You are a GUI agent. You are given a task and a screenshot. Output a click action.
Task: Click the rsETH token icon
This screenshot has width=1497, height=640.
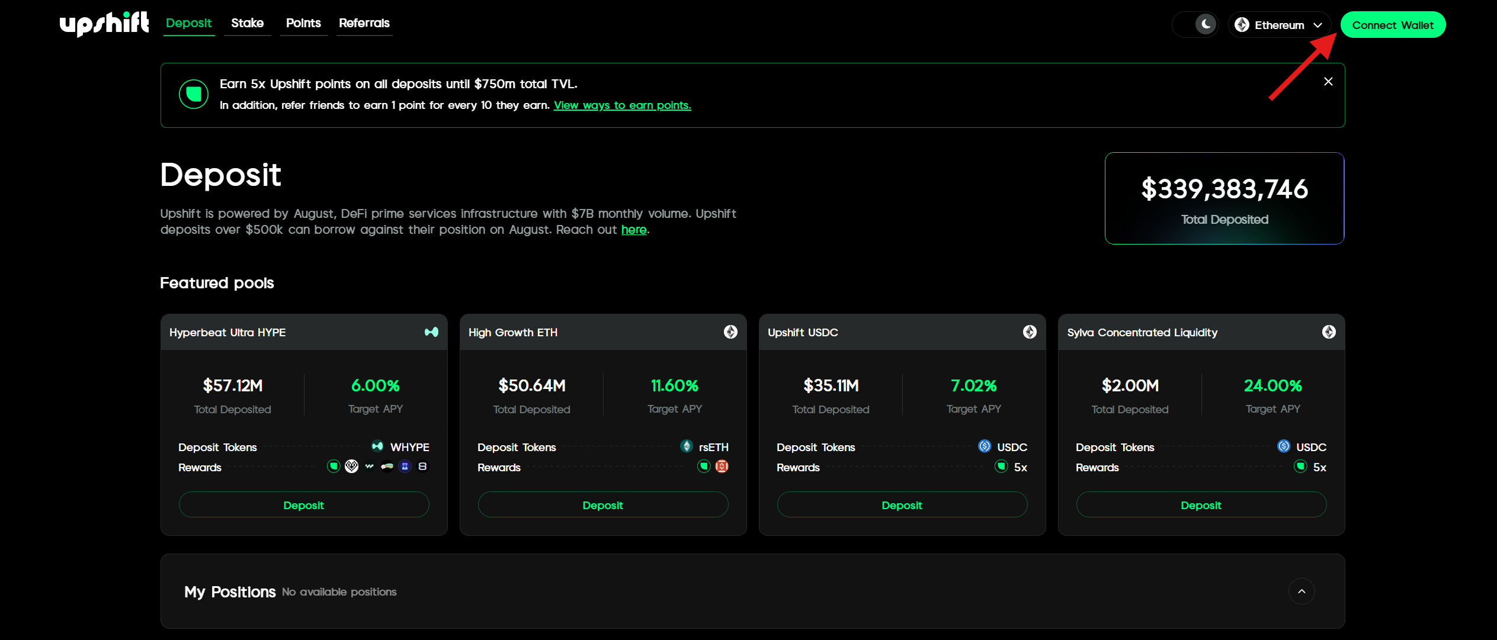[687, 446]
